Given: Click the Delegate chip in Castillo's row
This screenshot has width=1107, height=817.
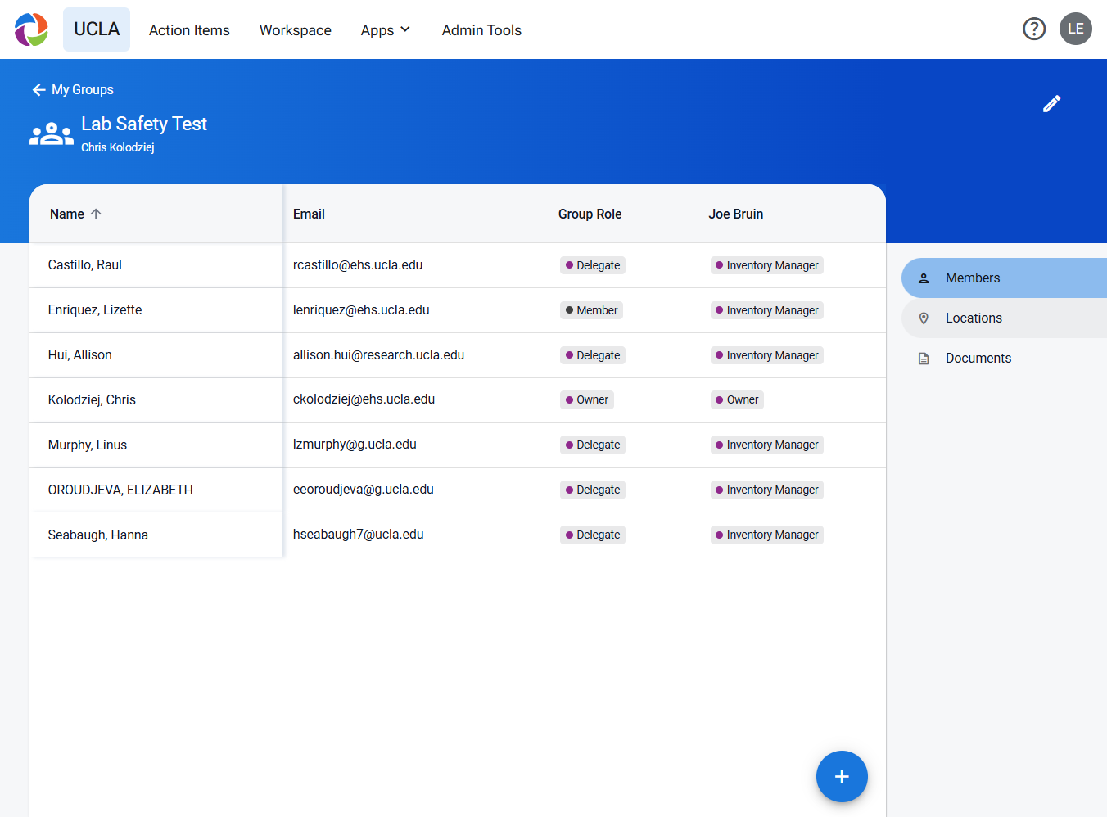Looking at the screenshot, I should click(593, 265).
